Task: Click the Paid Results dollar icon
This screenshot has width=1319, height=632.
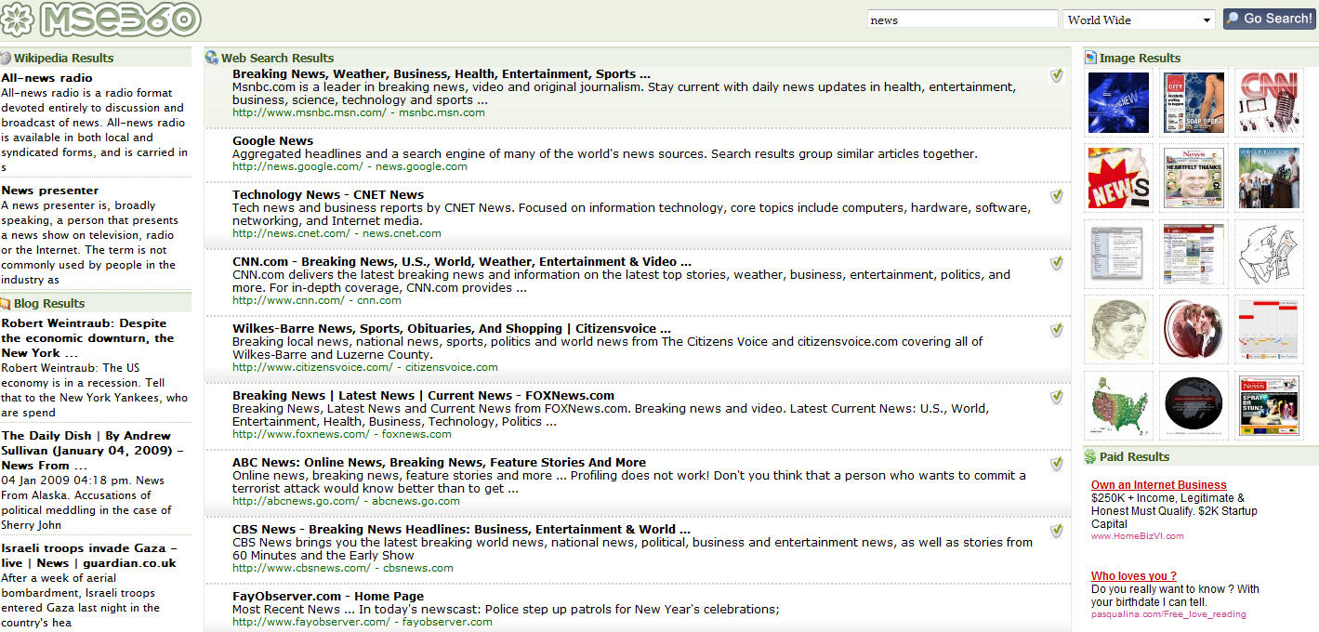Action: point(1090,456)
